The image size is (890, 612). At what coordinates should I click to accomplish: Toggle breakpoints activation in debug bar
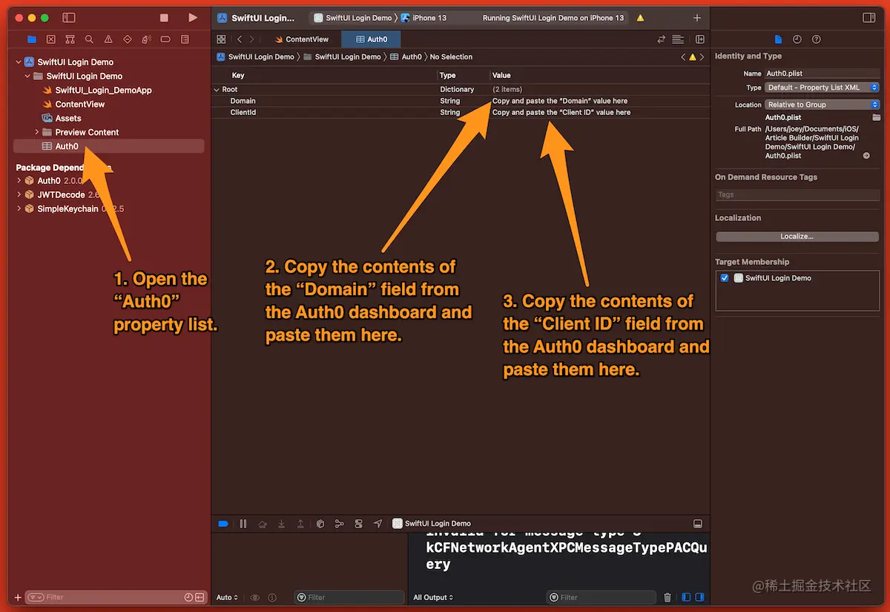223,524
